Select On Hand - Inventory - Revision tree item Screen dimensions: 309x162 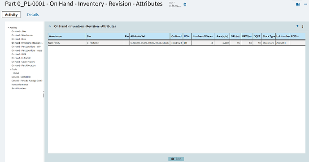(x=27, y=43)
